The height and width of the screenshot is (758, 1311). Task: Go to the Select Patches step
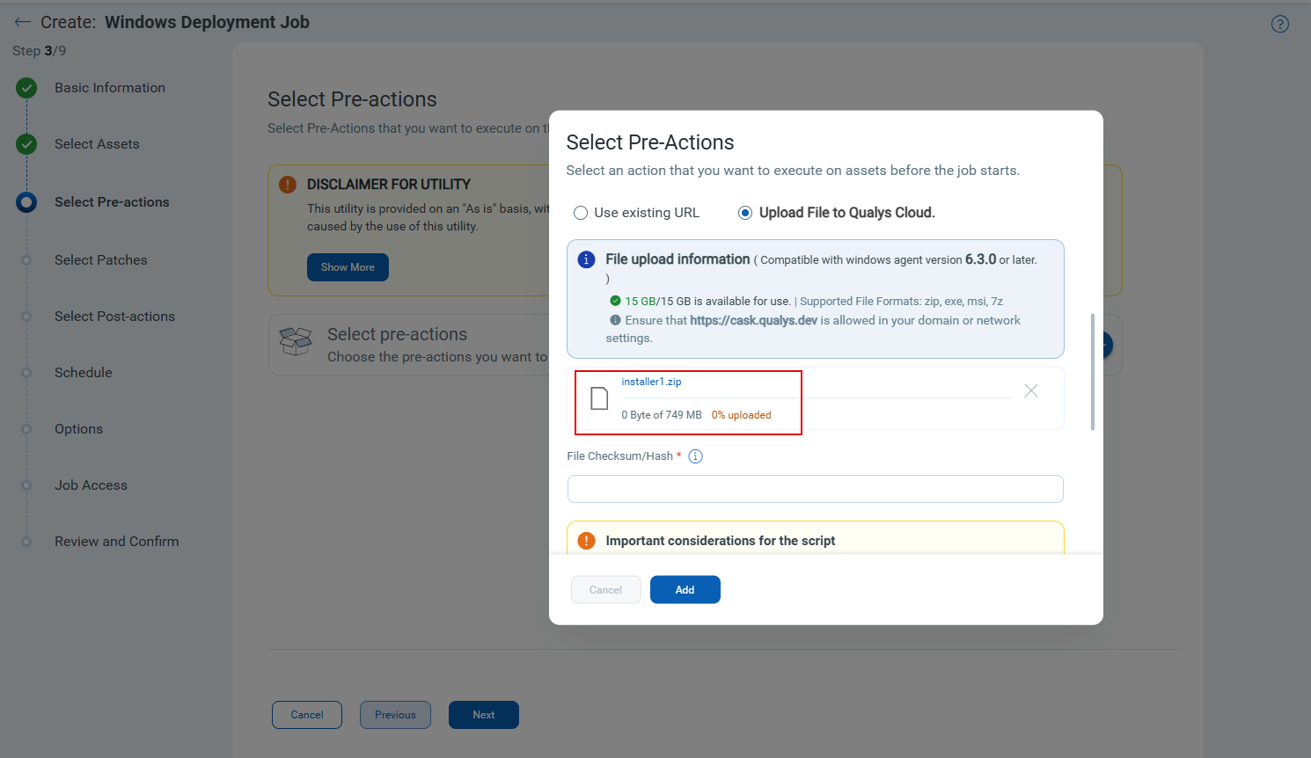(x=100, y=260)
